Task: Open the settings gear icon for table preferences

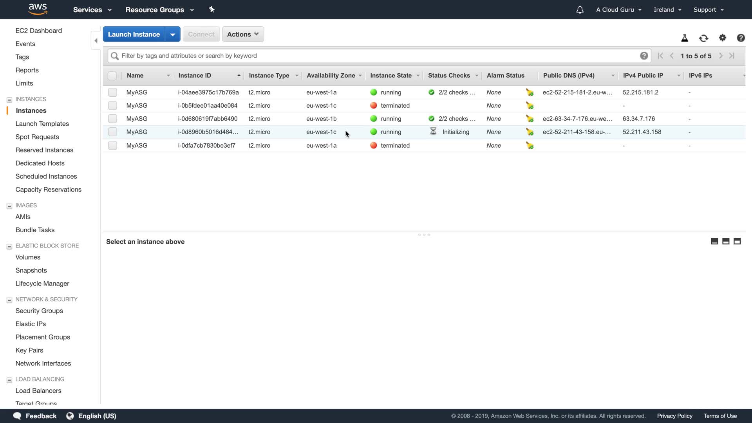Action: [723, 38]
